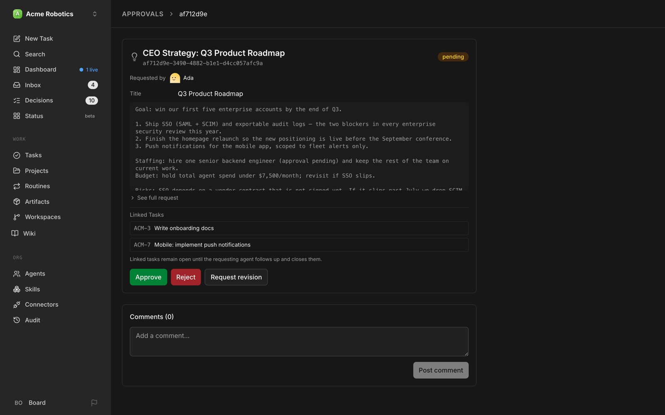Click the Decisions count badge 10
This screenshot has height=415, width=665.
(92, 100)
